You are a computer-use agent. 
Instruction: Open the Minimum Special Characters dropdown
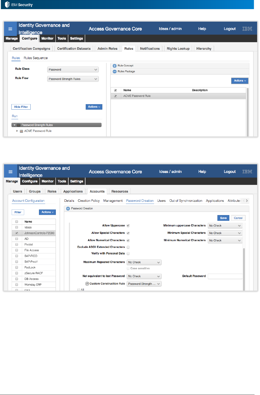click(x=225, y=233)
